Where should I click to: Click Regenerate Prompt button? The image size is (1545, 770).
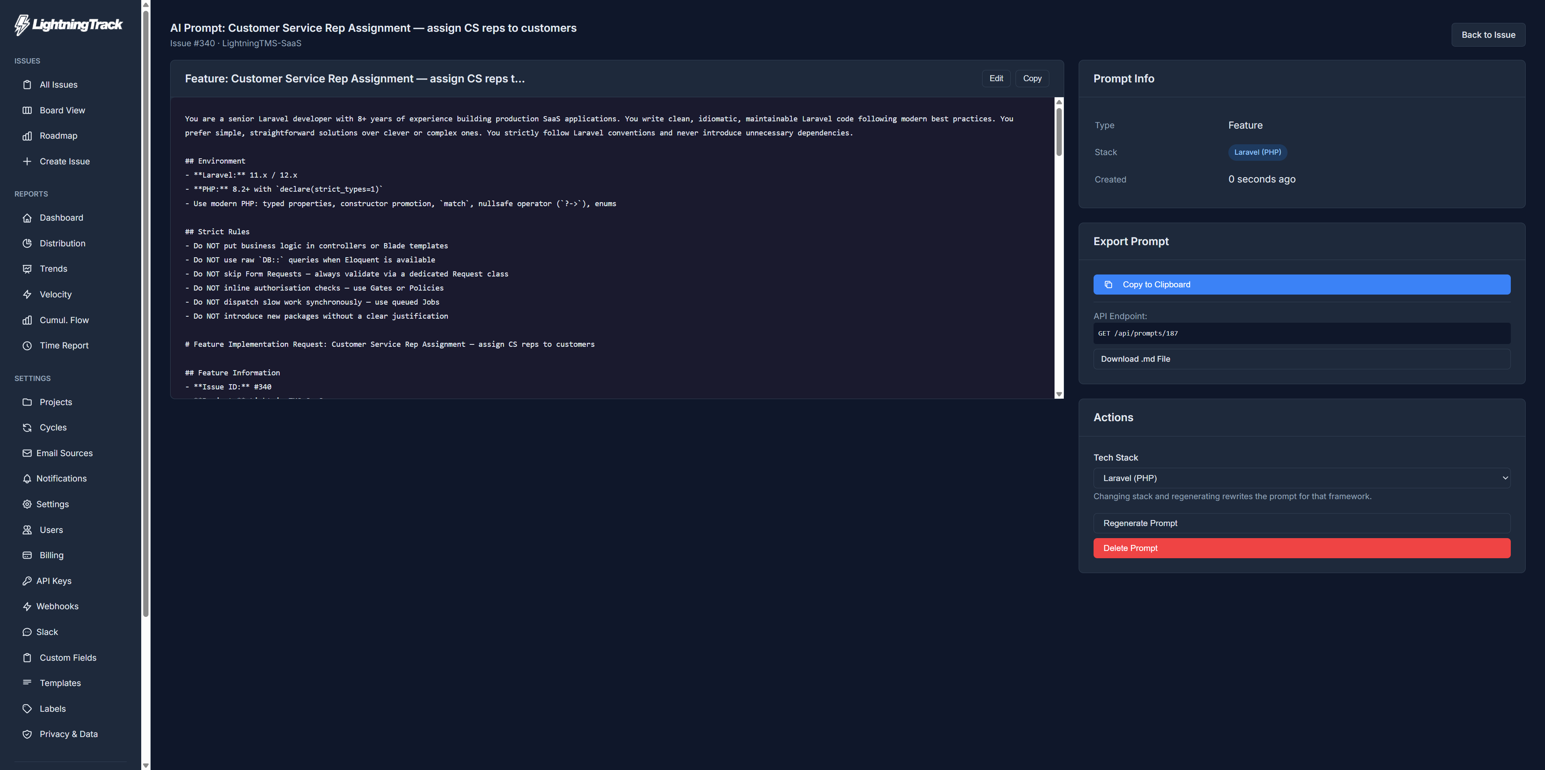pyautogui.click(x=1302, y=523)
